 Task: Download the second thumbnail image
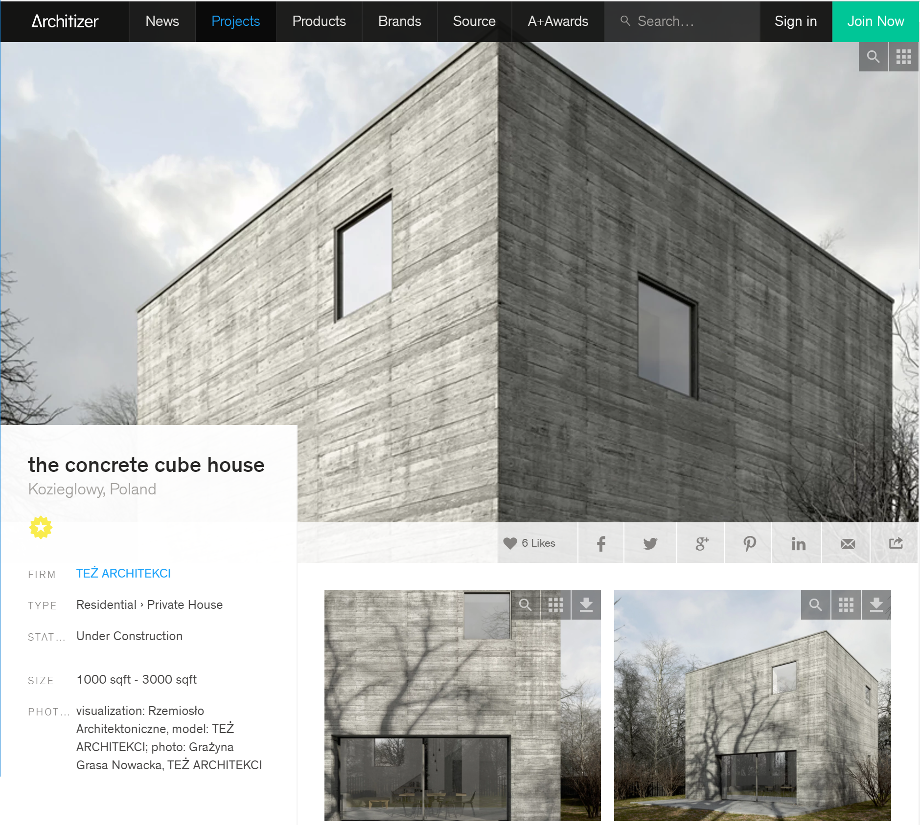pos(876,605)
